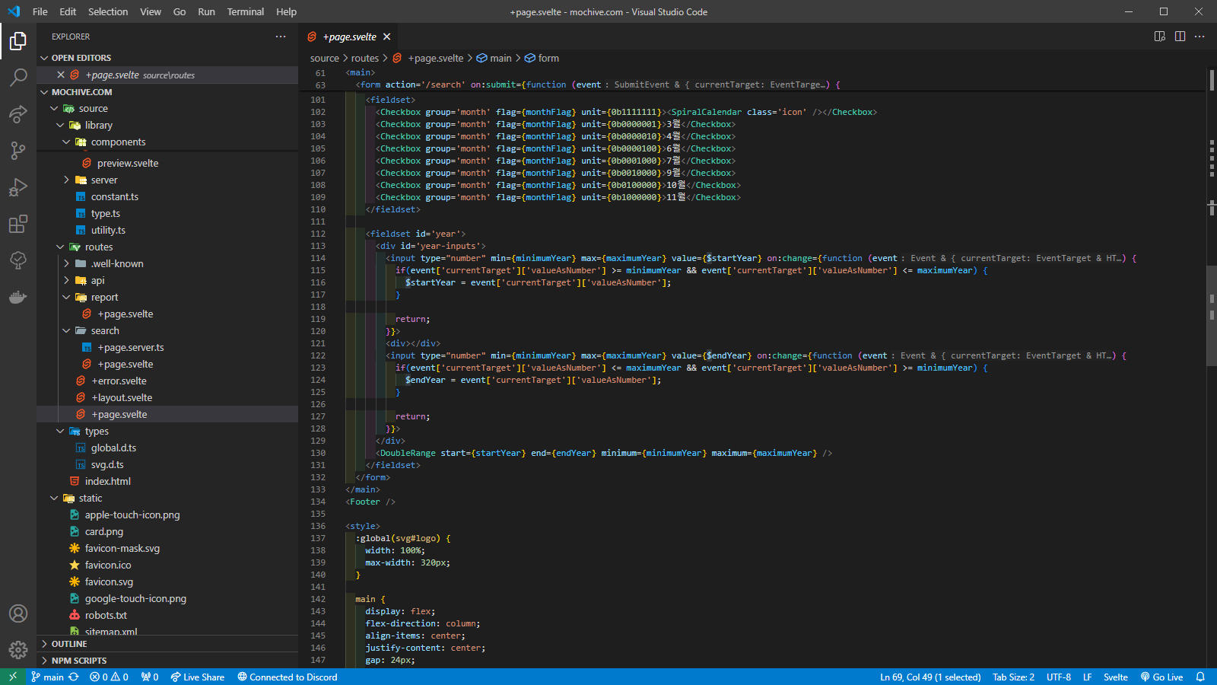Open the notifications bell in status bar
This screenshot has width=1217, height=685.
click(1200, 677)
